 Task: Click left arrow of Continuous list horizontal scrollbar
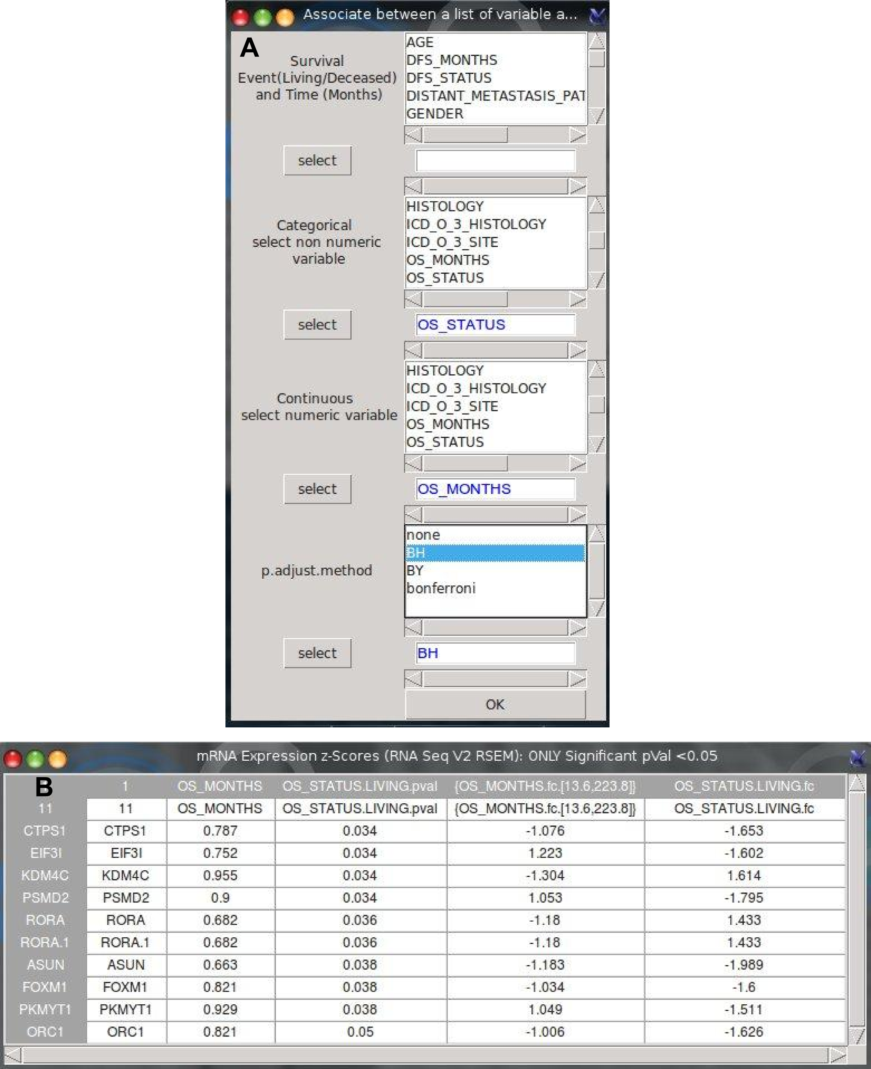pyautogui.click(x=413, y=463)
